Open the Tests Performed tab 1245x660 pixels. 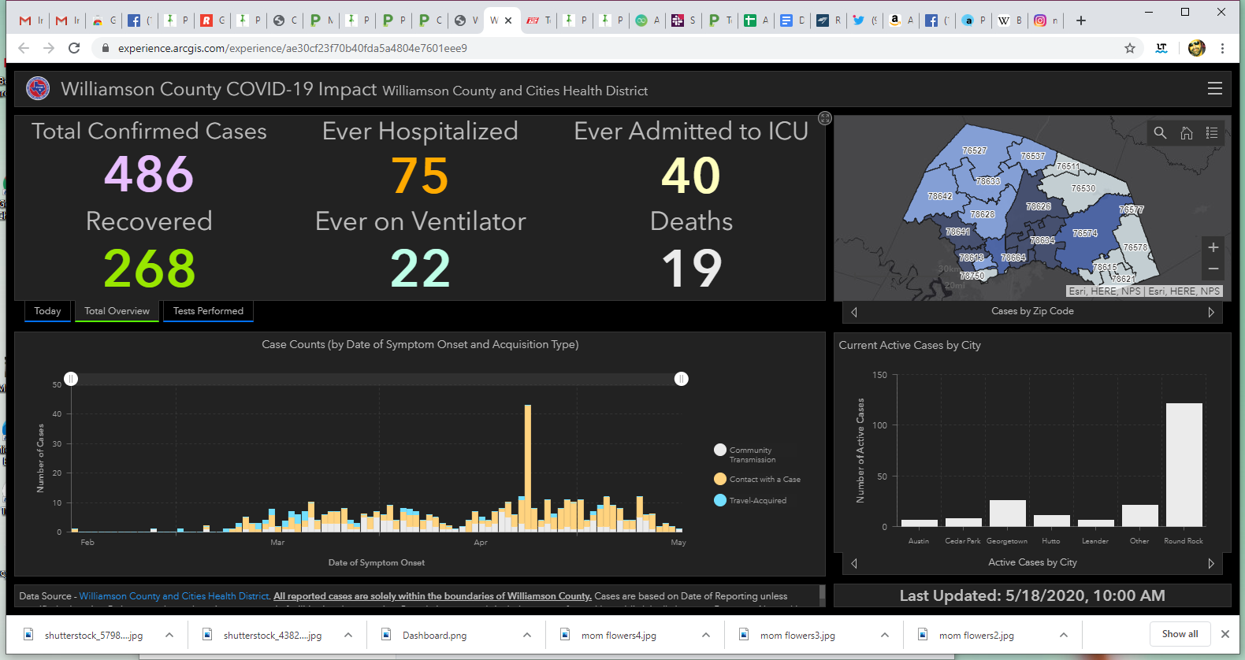tap(208, 311)
